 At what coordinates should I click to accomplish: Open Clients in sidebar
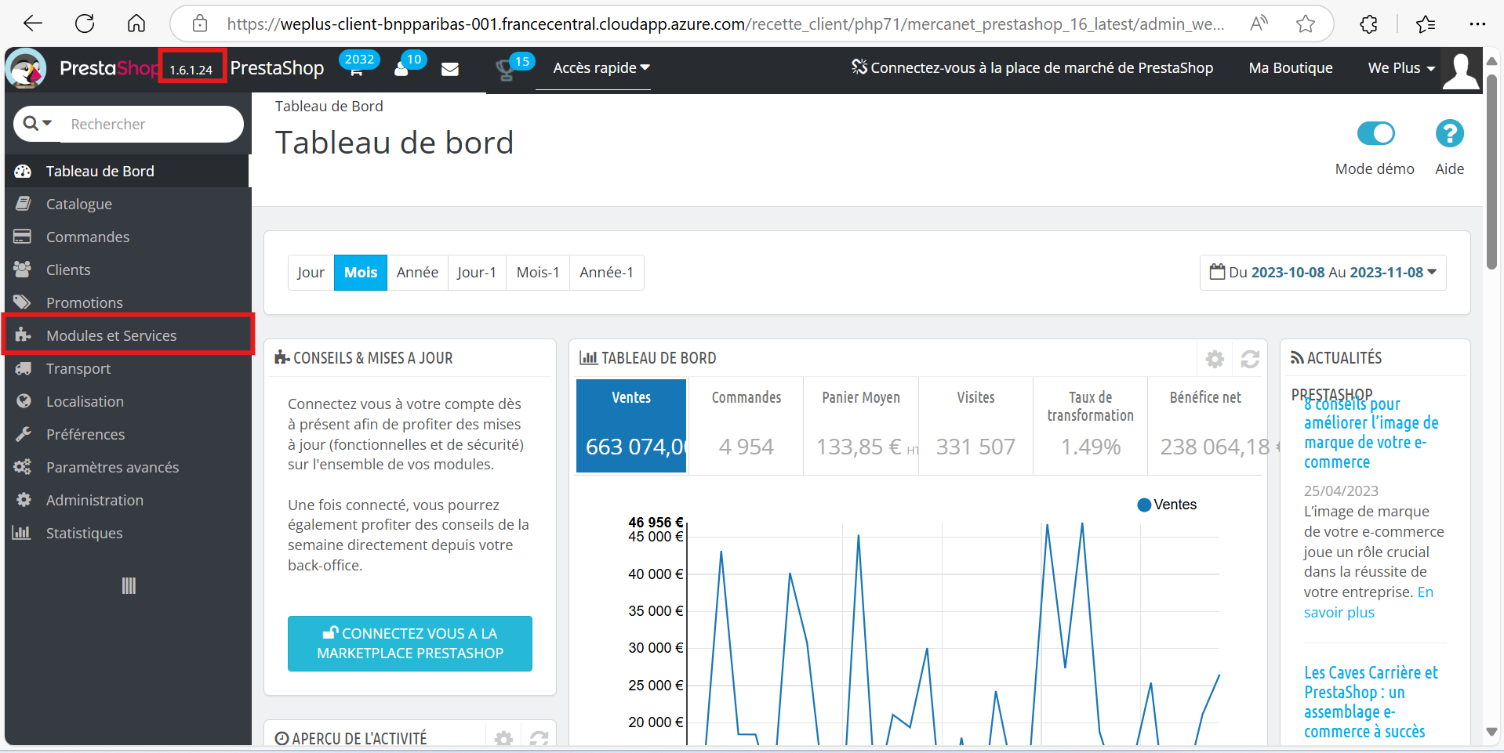click(x=127, y=270)
